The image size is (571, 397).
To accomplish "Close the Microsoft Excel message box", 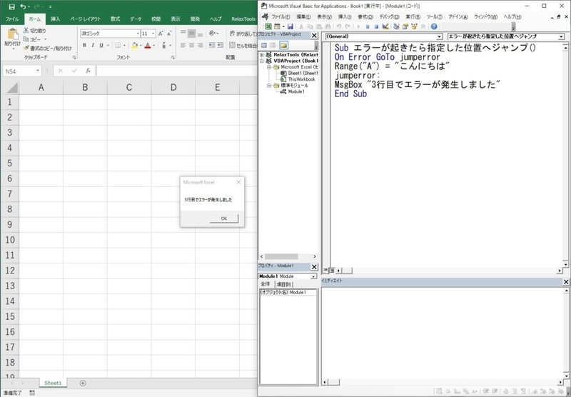I will click(238, 182).
